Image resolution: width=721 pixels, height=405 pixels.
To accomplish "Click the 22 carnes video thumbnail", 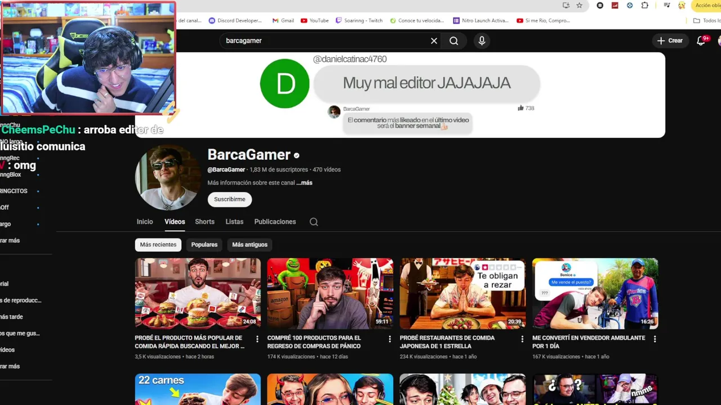I will point(198,389).
